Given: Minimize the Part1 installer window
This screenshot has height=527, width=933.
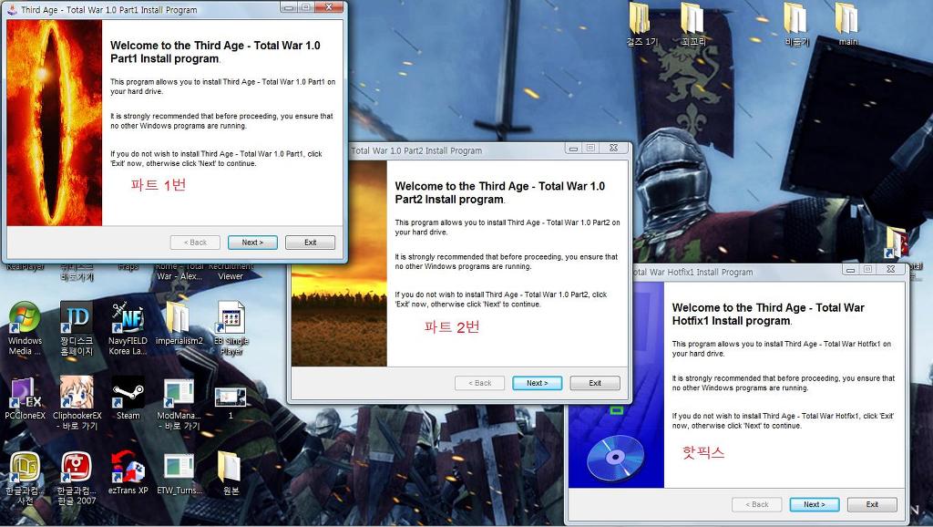Looking at the screenshot, I should pos(289,7).
